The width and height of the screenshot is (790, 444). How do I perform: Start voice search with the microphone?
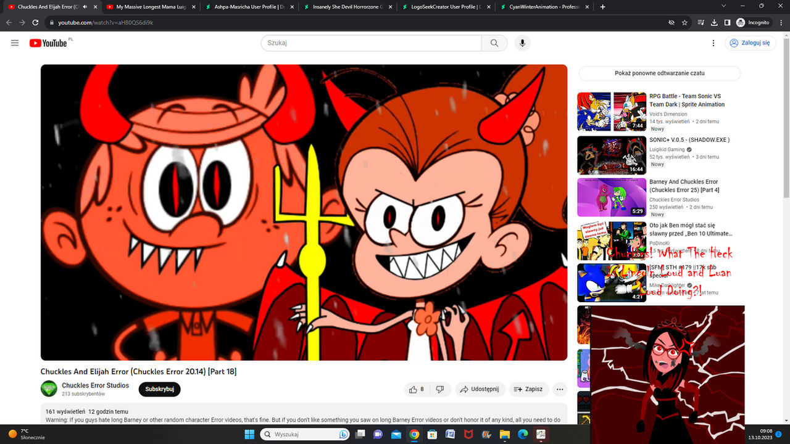[x=522, y=43]
